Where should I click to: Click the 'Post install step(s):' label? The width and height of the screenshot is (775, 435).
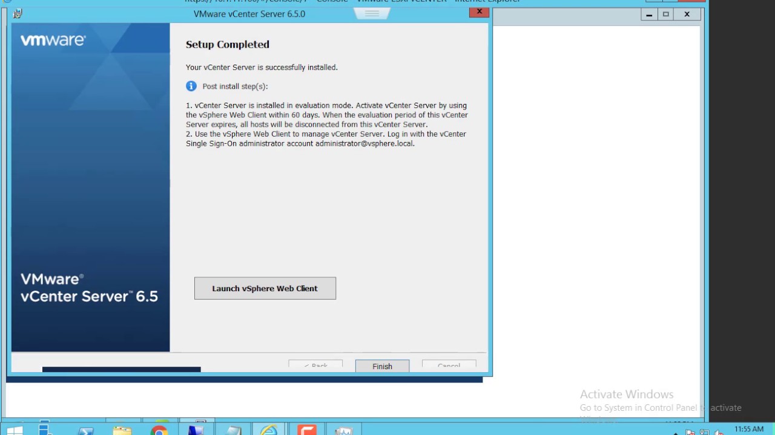tap(235, 86)
